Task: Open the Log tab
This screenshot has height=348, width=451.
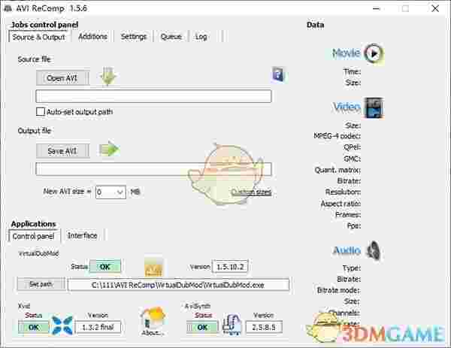Action: [201, 37]
